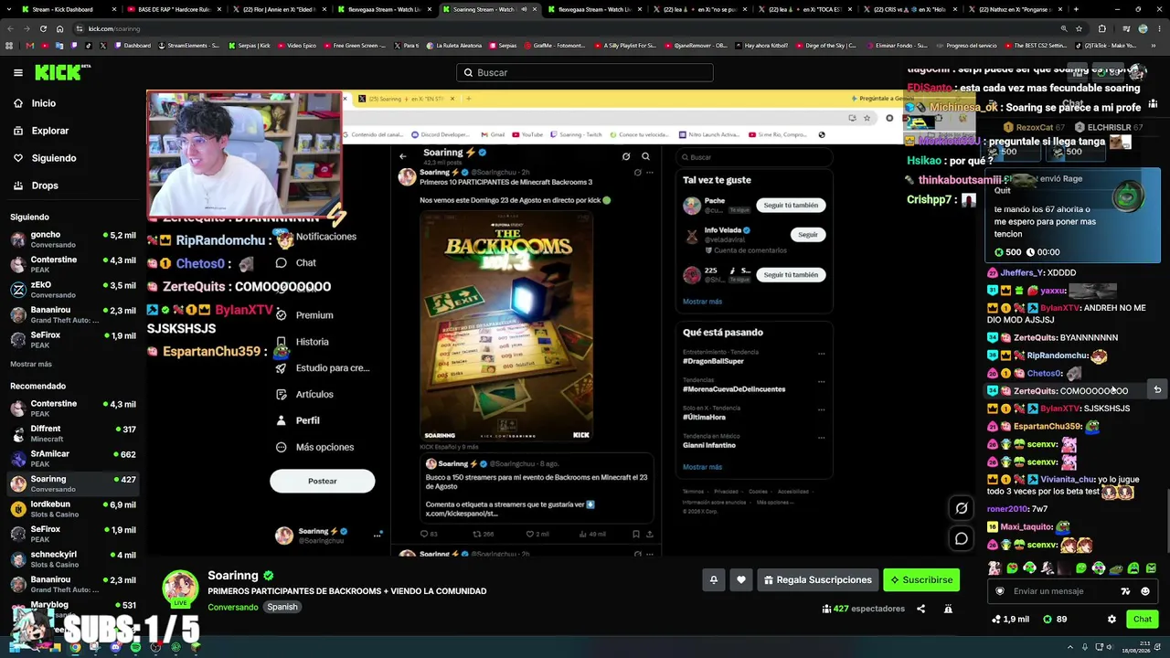Click the speech-bubble icon beside the chat

(962, 538)
